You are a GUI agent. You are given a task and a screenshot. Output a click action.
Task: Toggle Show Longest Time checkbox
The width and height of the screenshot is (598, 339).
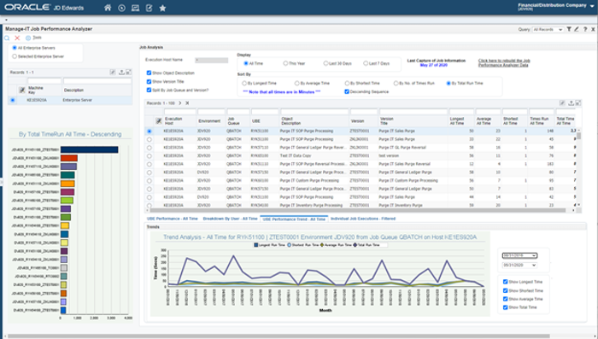coord(506,282)
